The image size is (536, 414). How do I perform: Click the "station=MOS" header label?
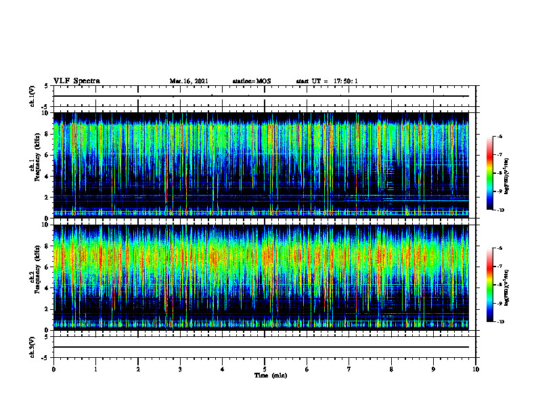[252, 81]
